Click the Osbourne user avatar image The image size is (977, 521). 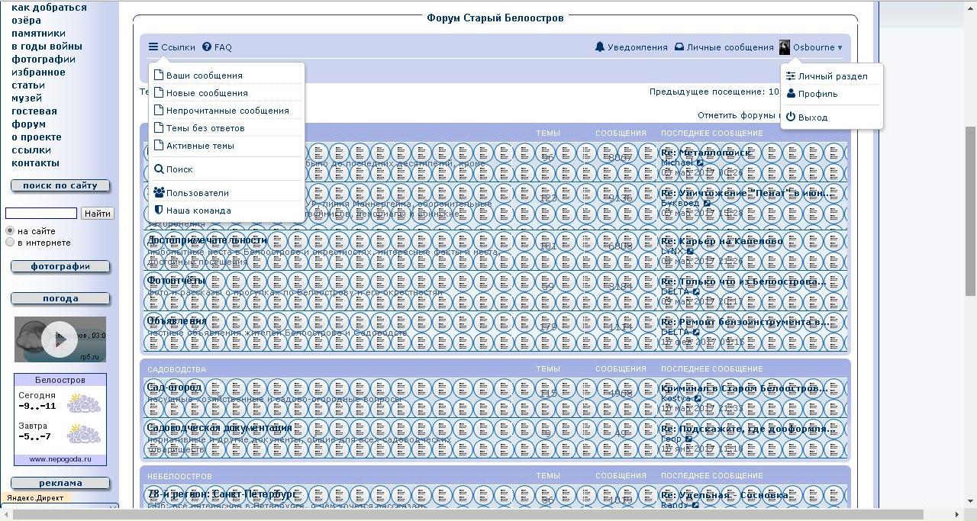pyautogui.click(x=785, y=47)
